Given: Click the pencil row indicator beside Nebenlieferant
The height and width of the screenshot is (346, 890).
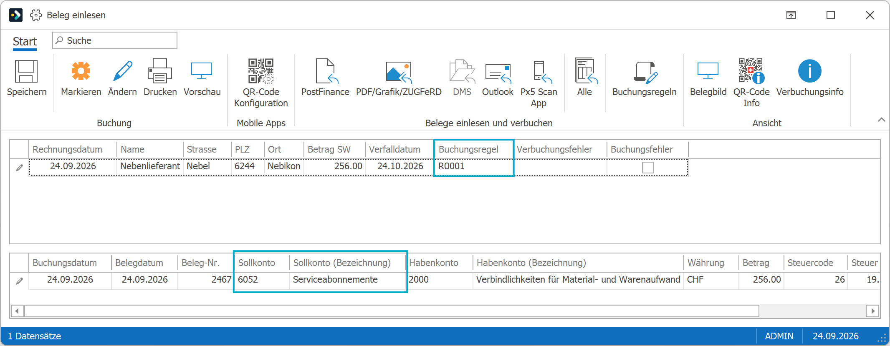Looking at the screenshot, I should click(x=19, y=168).
